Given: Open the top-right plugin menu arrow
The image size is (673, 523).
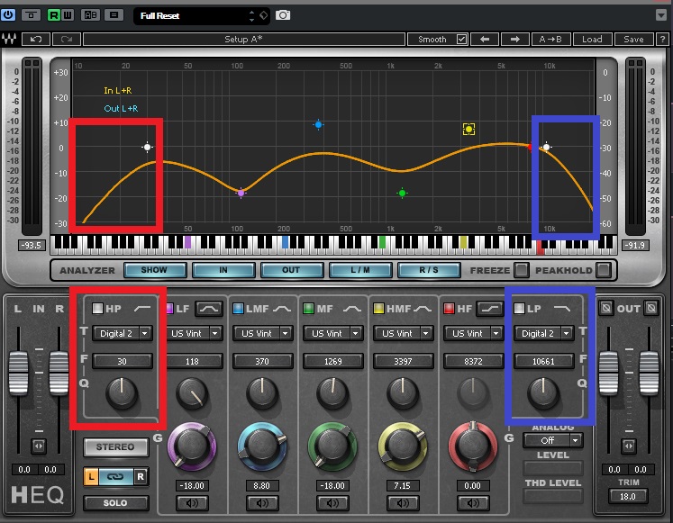Looking at the screenshot, I should coord(661,15).
